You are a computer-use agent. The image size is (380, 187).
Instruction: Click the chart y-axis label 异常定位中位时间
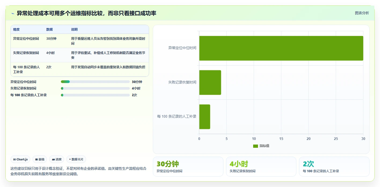[x=182, y=48]
